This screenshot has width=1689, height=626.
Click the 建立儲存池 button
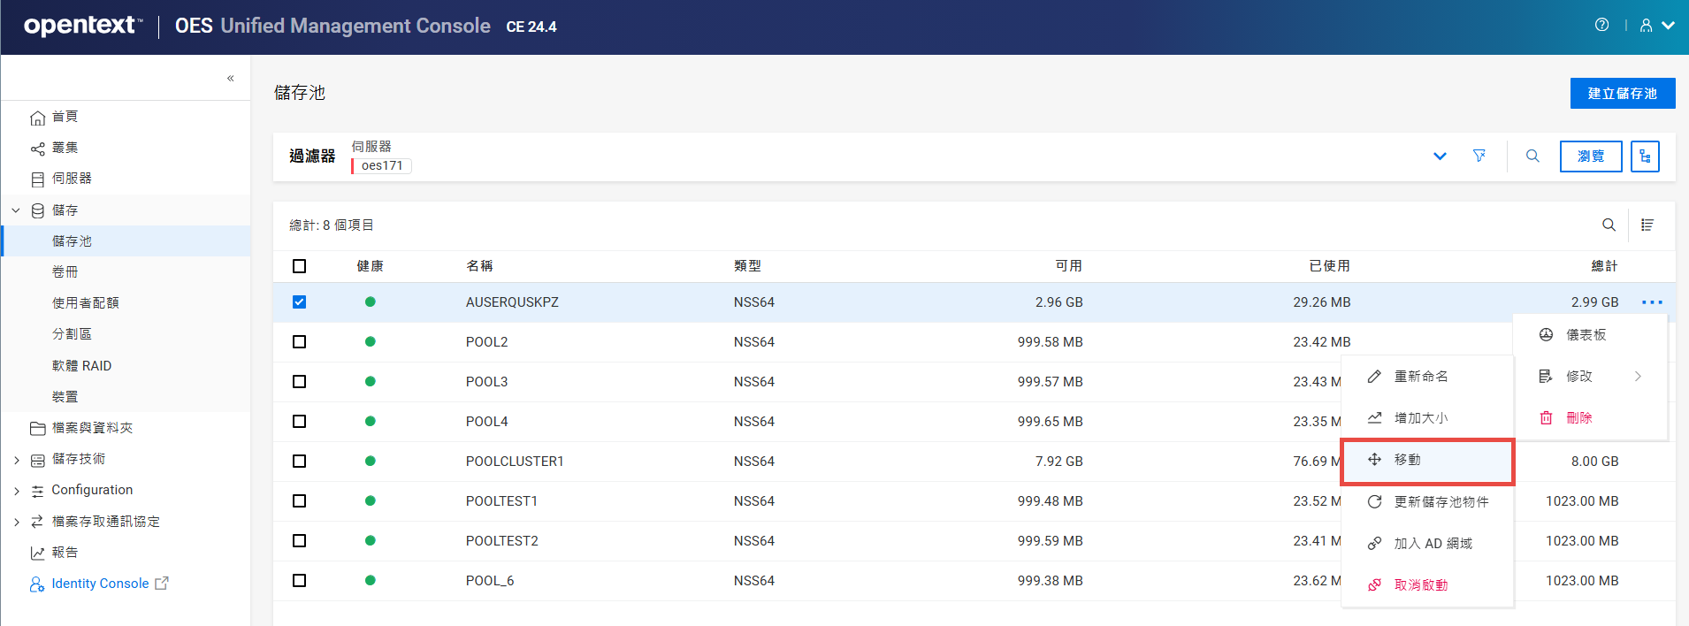1622,94
